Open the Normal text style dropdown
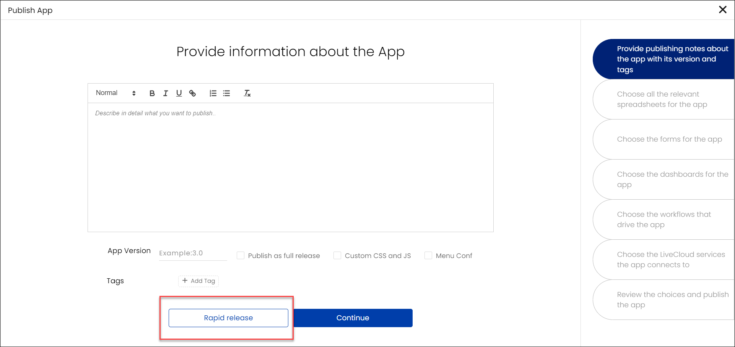 click(x=115, y=93)
